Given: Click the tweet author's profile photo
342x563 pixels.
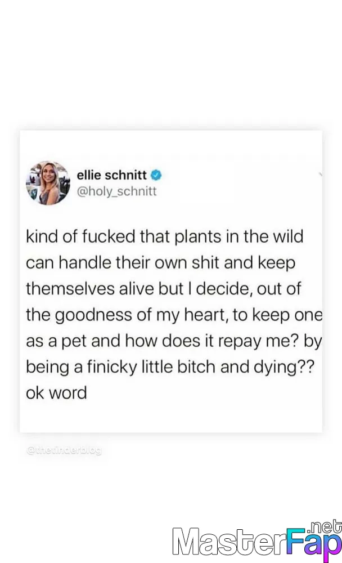Looking at the screenshot, I should [x=47, y=182].
